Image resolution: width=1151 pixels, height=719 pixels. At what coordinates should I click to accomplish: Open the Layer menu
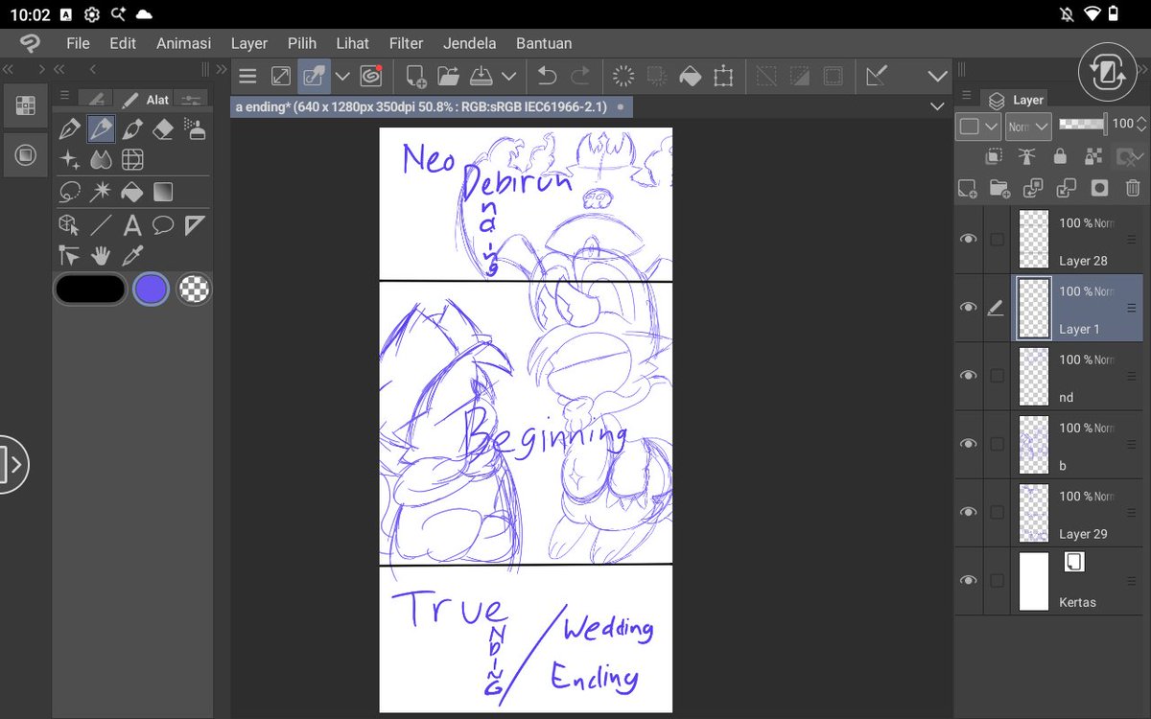[249, 43]
